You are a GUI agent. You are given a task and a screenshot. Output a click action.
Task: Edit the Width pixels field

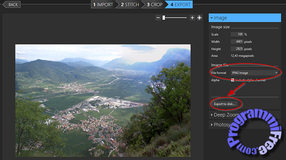coord(237,42)
